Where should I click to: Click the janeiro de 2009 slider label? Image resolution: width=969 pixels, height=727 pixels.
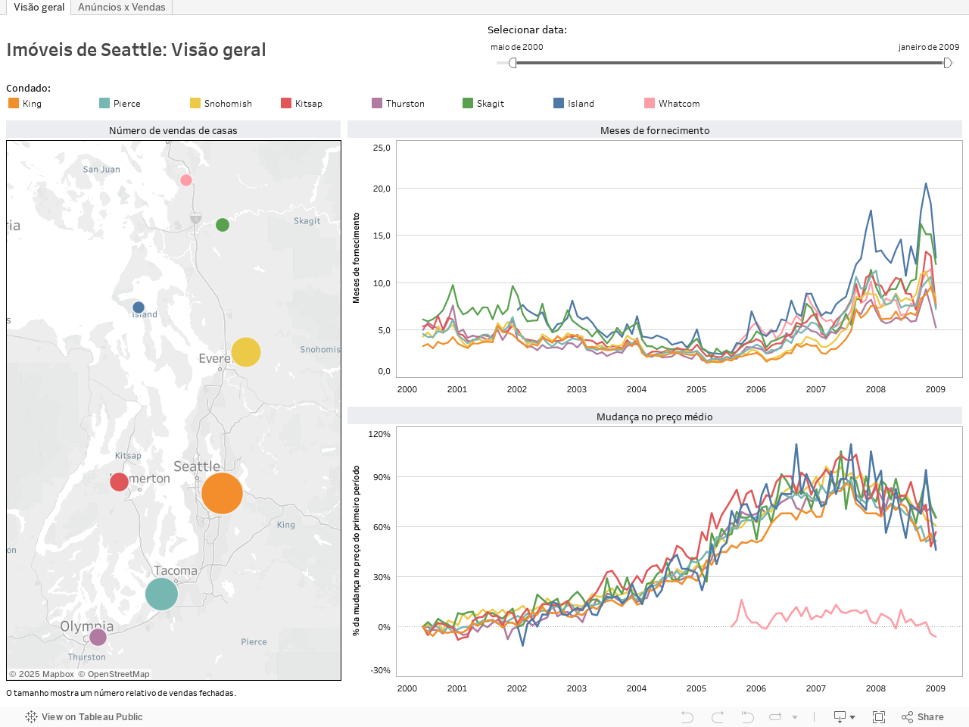(x=929, y=47)
